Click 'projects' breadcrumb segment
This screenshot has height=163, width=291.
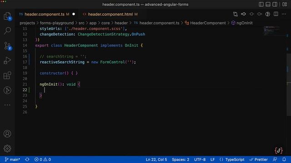[27, 23]
